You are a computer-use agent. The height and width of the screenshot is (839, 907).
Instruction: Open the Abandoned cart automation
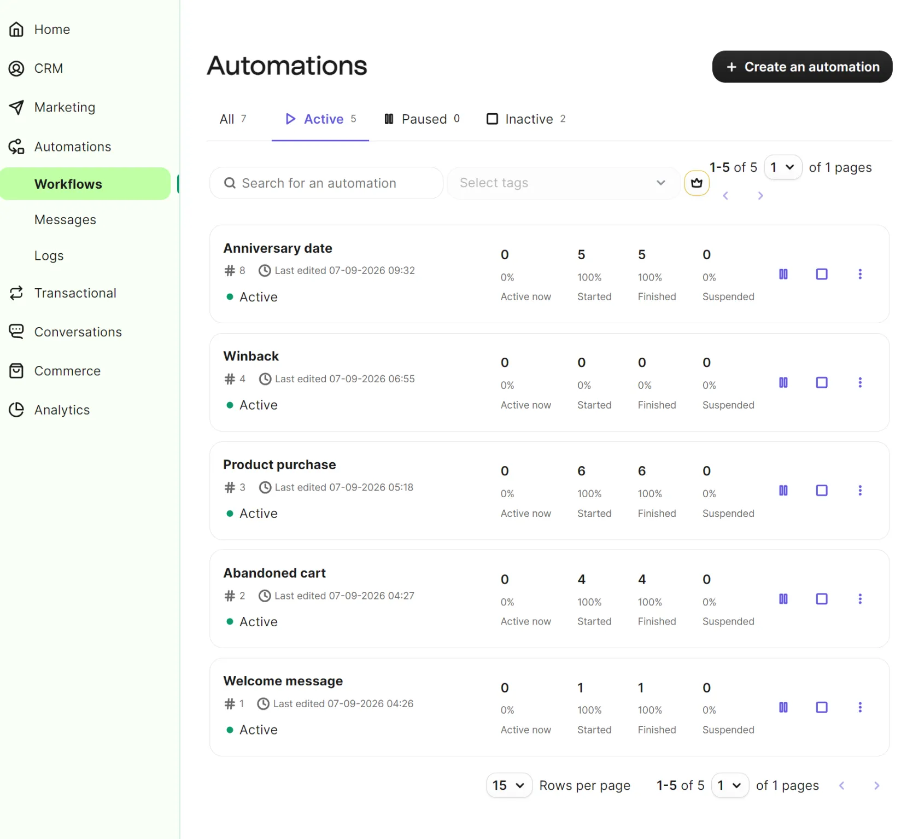pos(274,573)
